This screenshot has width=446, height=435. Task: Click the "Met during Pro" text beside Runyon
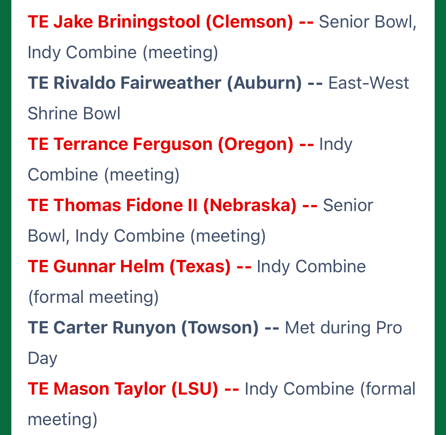pos(343,328)
